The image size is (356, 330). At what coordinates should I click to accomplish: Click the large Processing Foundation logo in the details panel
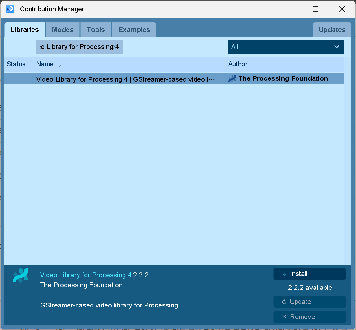point(21,275)
